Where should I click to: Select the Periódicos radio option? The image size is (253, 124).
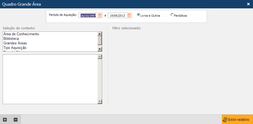coord(172,15)
